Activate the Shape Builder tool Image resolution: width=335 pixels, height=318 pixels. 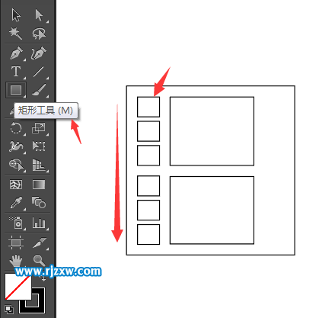(x=16, y=165)
